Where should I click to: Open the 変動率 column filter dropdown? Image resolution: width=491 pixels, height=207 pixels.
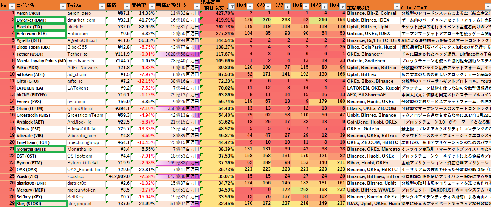[151, 6]
